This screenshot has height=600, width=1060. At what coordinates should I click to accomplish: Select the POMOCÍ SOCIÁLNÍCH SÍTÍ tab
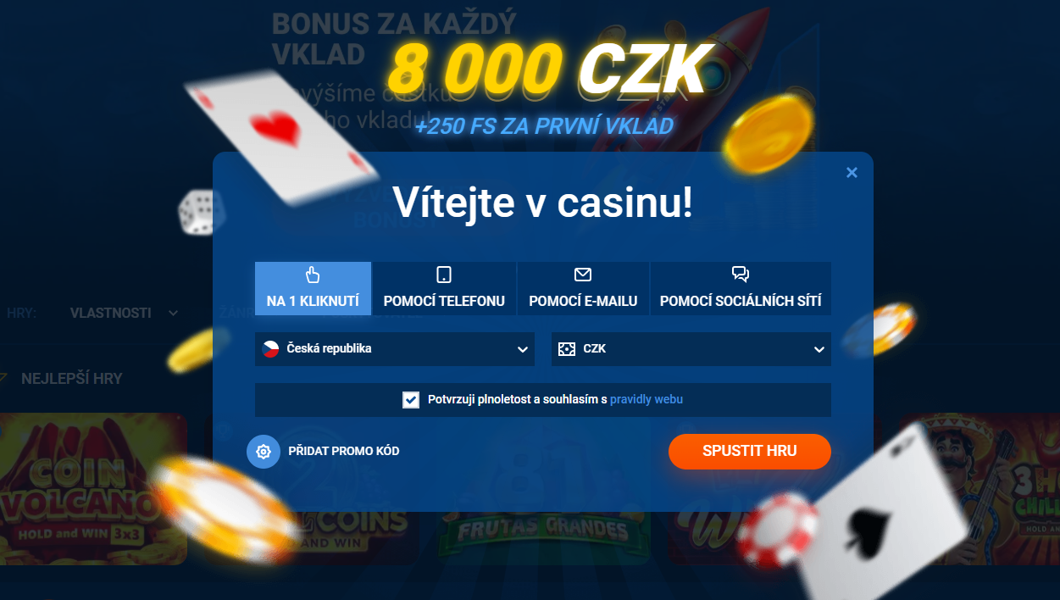coord(741,288)
